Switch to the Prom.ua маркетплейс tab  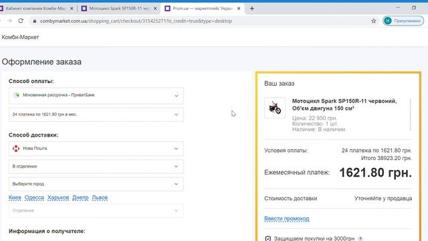202,9
